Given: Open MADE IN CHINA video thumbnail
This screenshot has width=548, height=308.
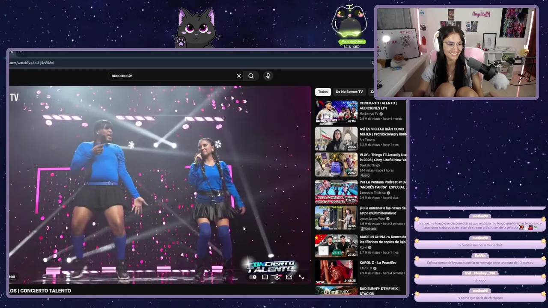Looking at the screenshot, I should (x=336, y=246).
